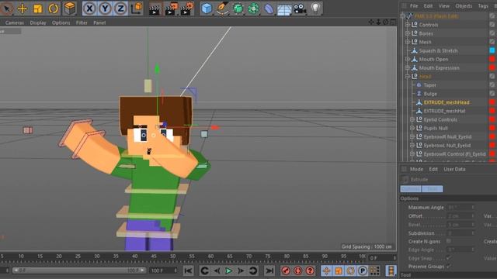Go to end of animation
The width and height of the screenshot is (497, 279).
tap(269, 270)
